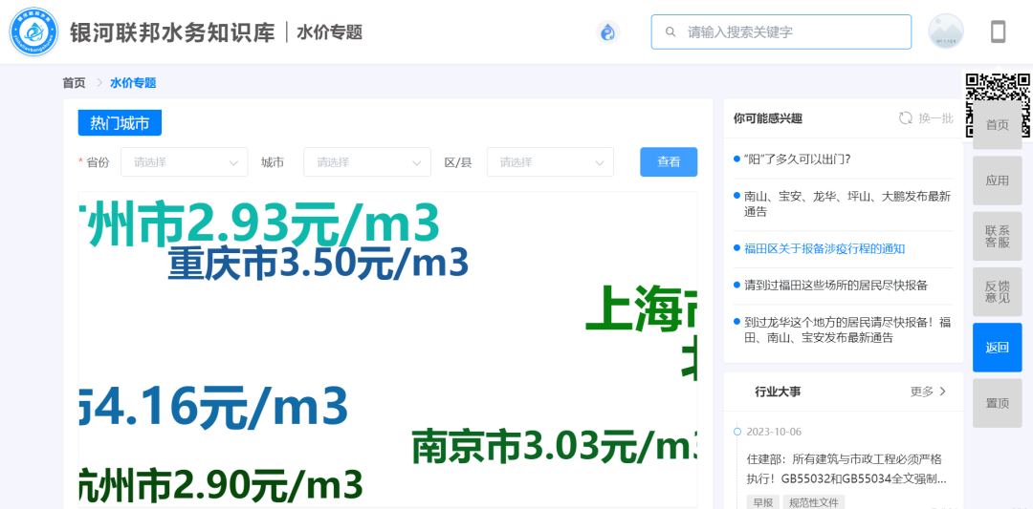This screenshot has width=1033, height=509.
Task: Click the 银河联邦水务知识库 title
Action: point(172,32)
